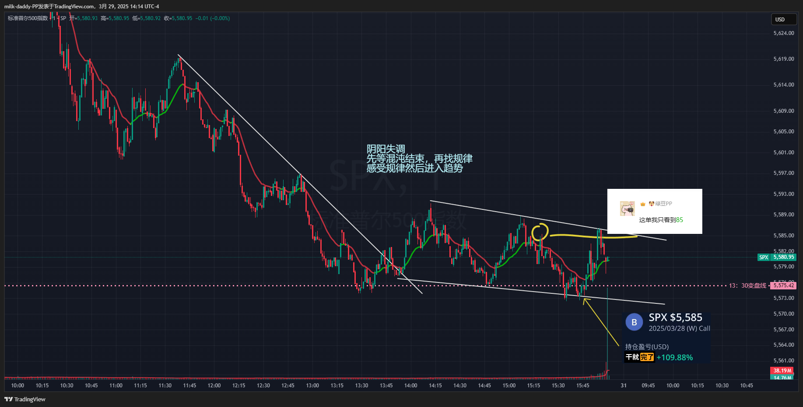Click the dog emoji before 绿豆PP
803x407 pixels.
(651, 204)
